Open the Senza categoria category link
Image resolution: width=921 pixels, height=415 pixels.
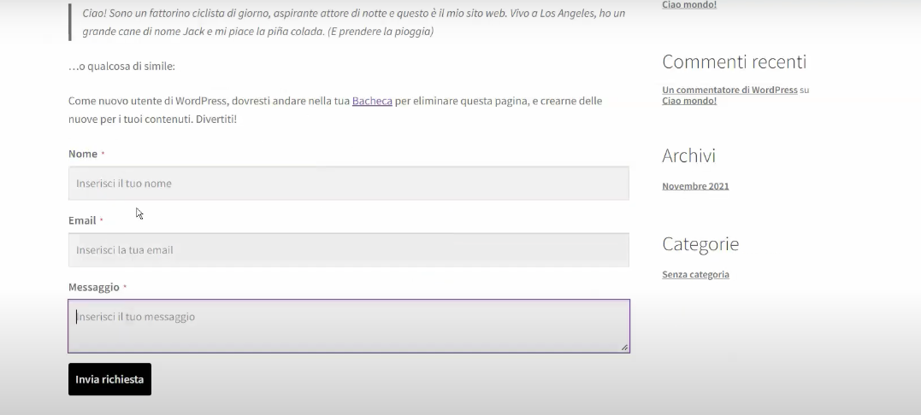pos(695,275)
